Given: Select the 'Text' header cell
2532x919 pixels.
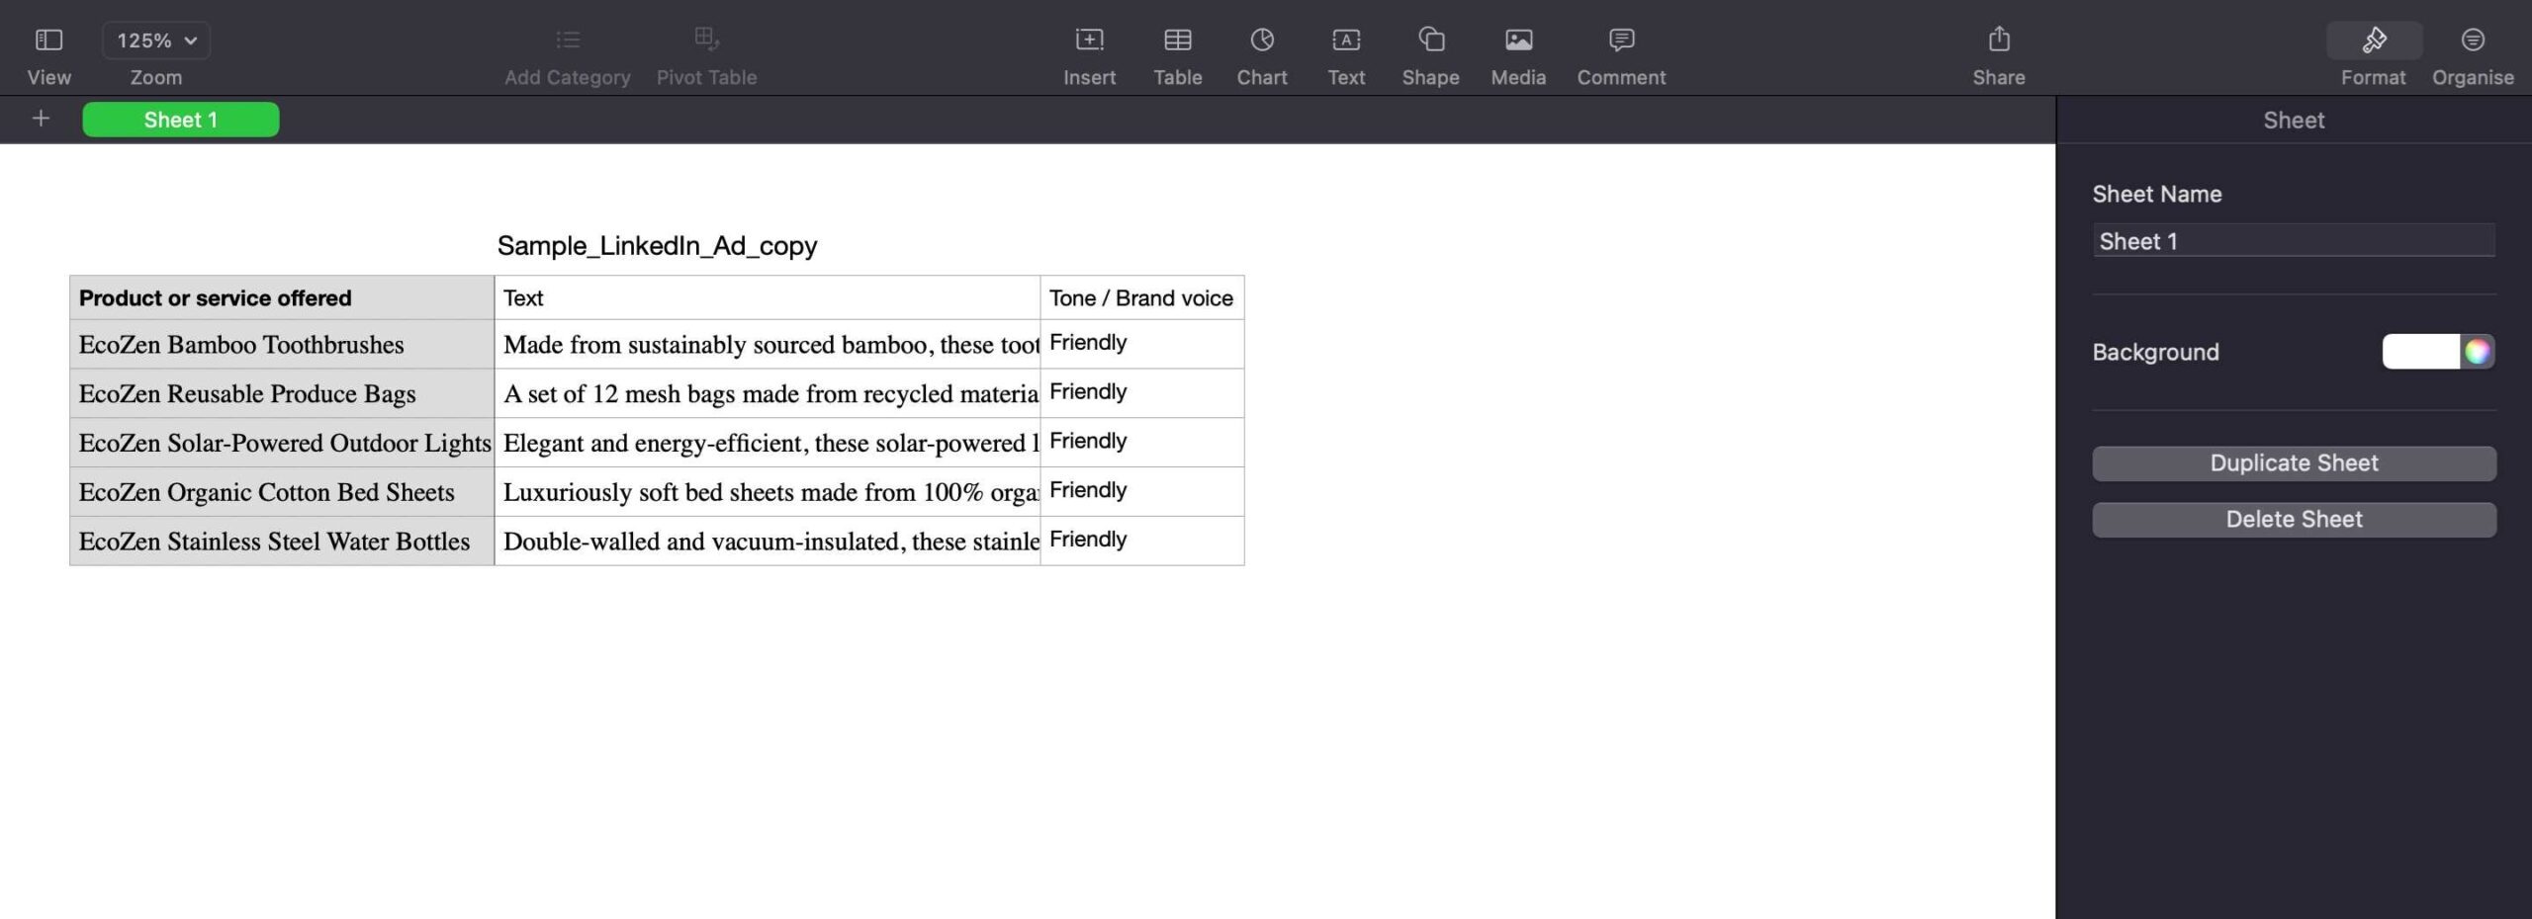Looking at the screenshot, I should [768, 297].
